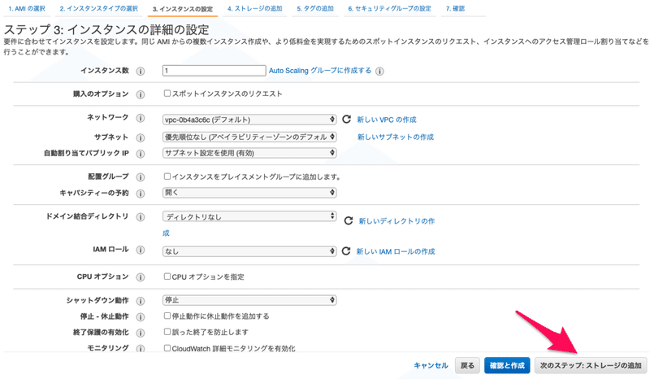This screenshot has width=650, height=379.
Task: Show info for 停止 - 休止動作
Action: pyautogui.click(x=141, y=317)
